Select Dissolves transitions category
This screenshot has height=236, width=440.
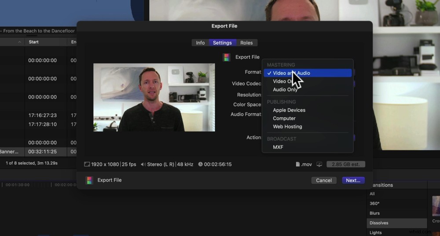pos(397,223)
